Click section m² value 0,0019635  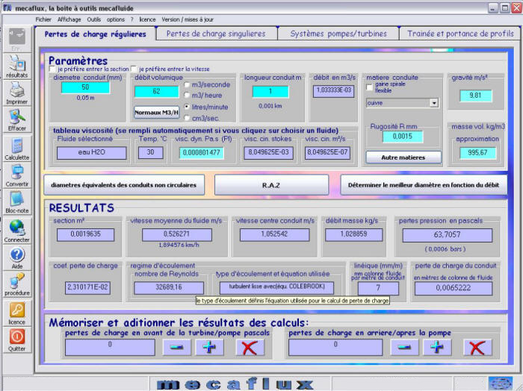(x=85, y=234)
